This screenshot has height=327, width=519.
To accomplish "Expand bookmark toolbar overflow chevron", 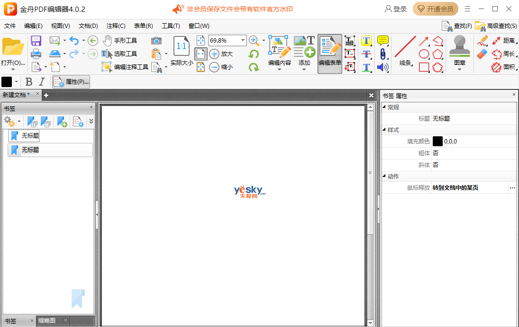I will (91, 122).
